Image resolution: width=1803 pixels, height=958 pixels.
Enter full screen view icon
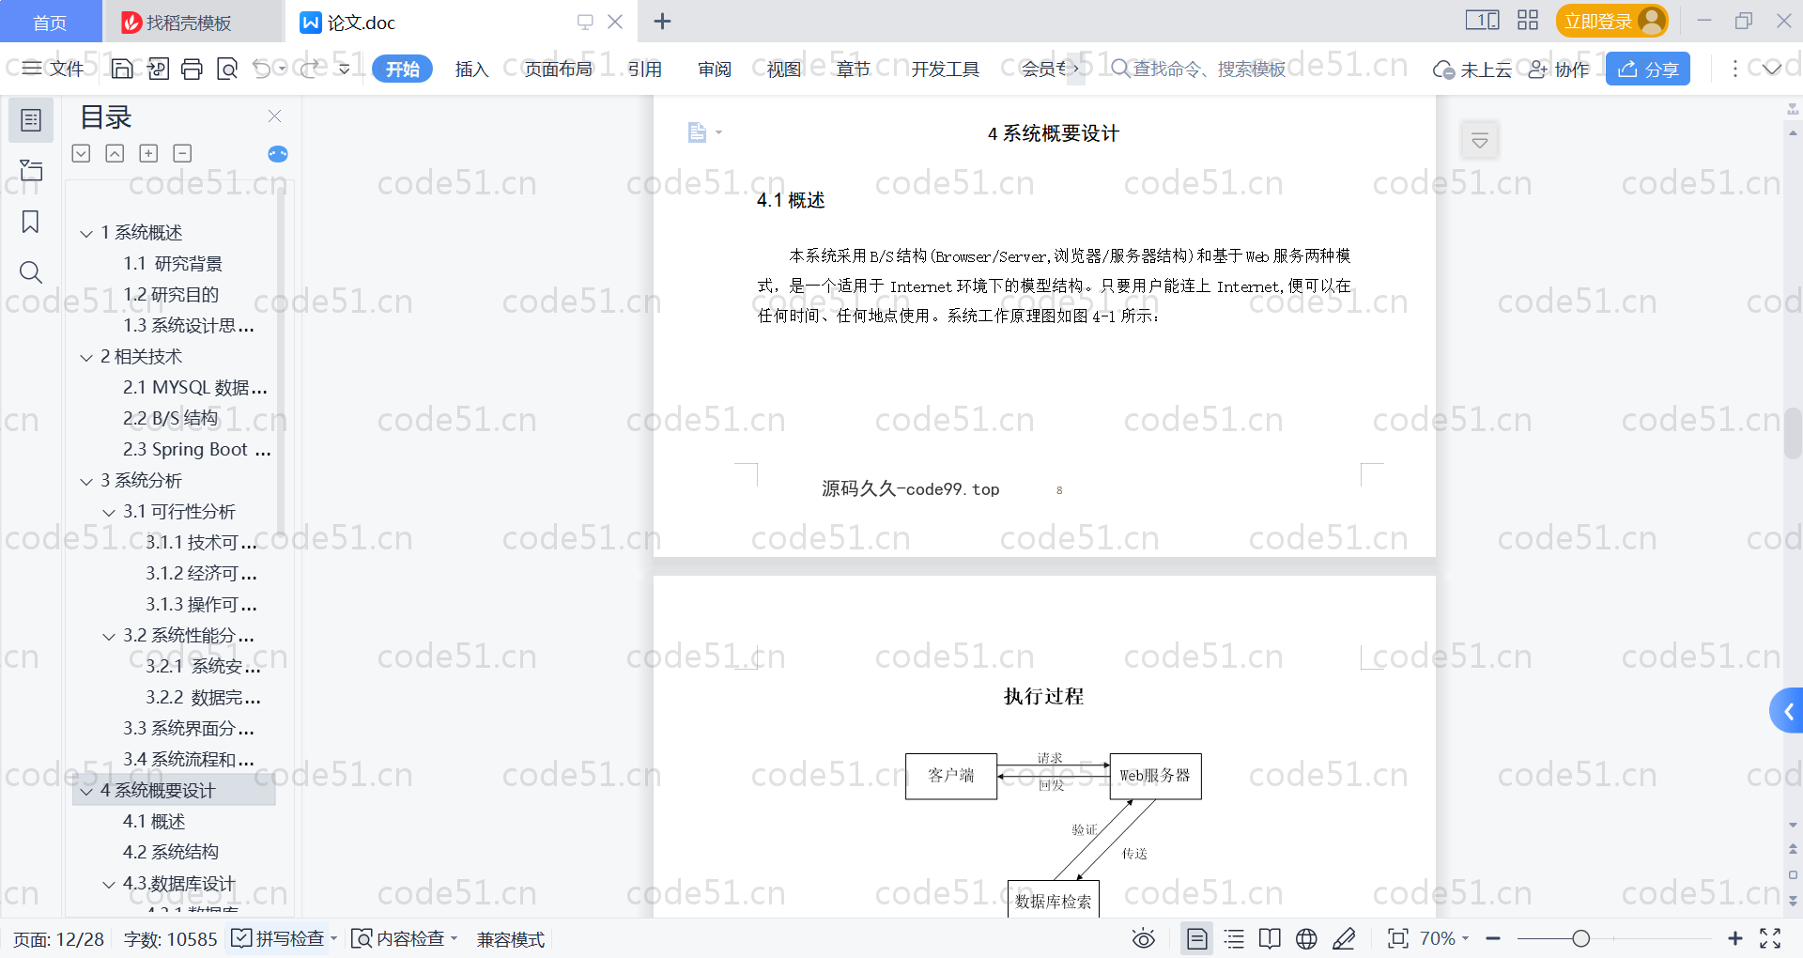point(1770,938)
